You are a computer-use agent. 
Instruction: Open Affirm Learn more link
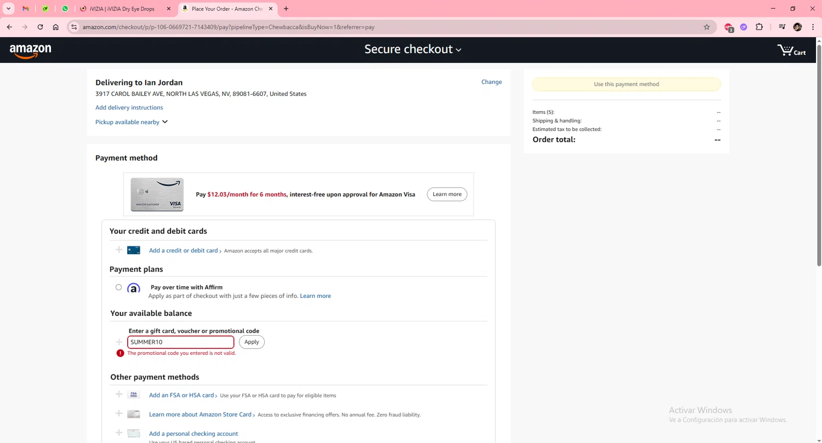point(315,296)
